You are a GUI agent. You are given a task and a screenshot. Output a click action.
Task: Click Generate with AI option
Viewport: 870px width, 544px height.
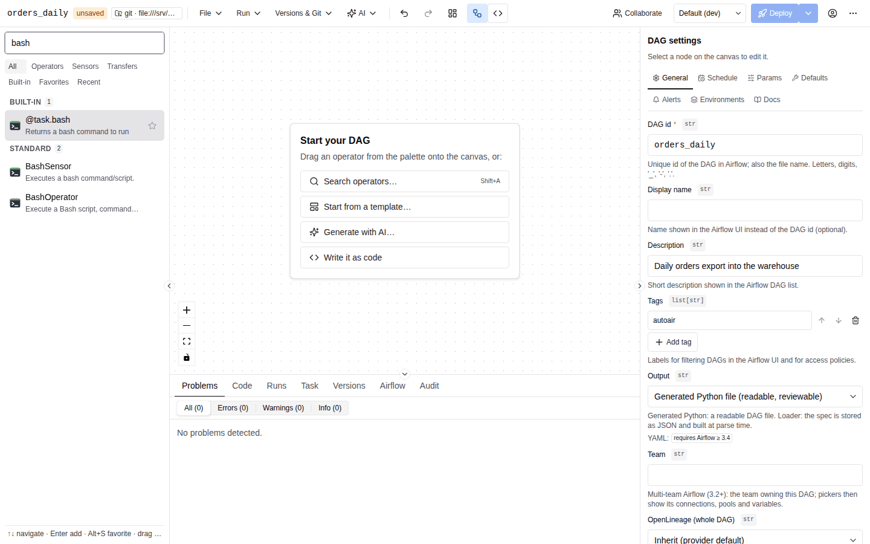405,232
